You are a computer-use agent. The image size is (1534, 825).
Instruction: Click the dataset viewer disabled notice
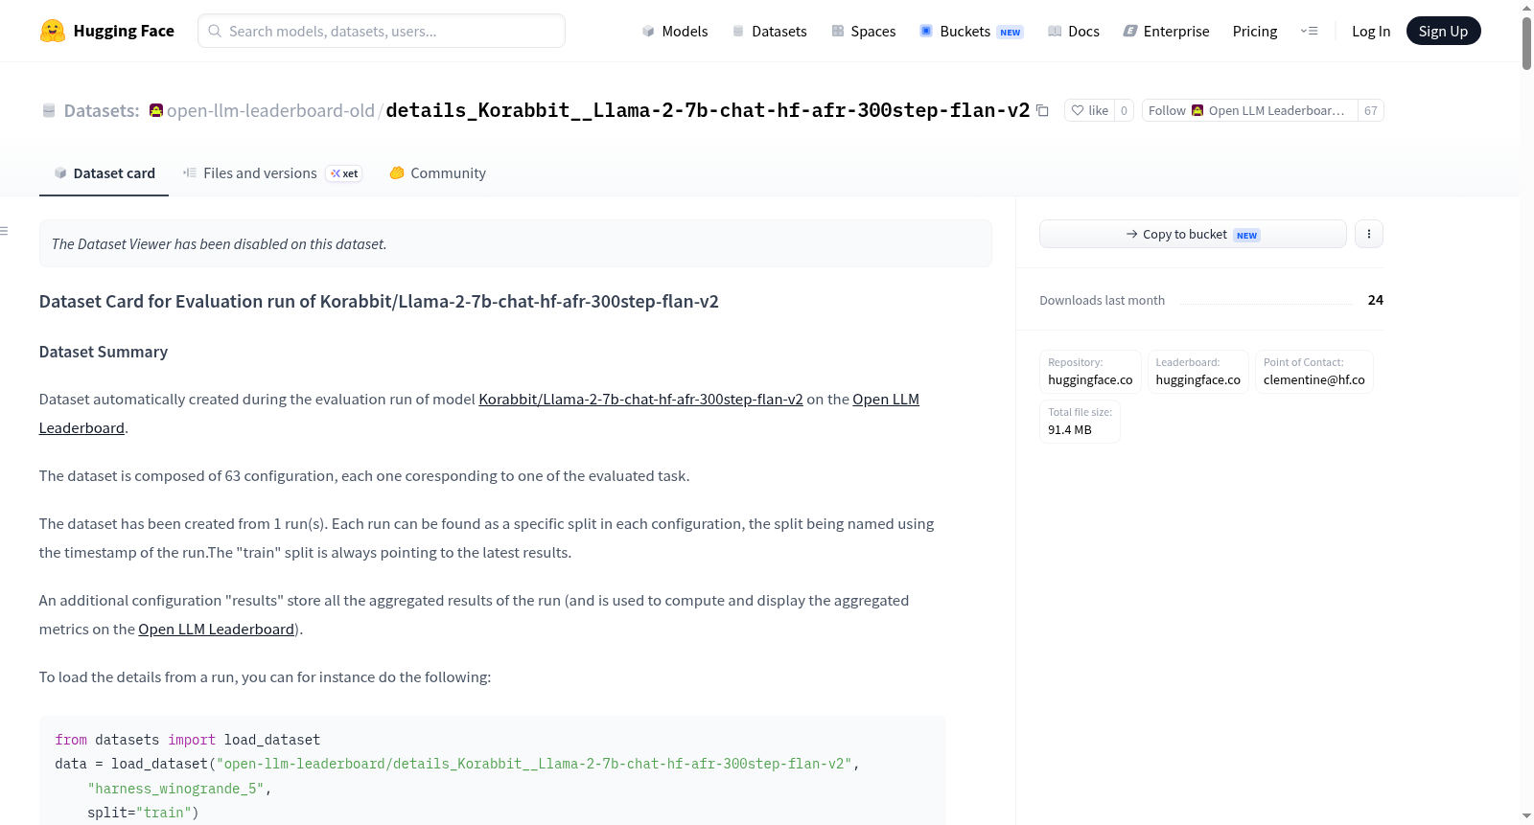point(515,243)
